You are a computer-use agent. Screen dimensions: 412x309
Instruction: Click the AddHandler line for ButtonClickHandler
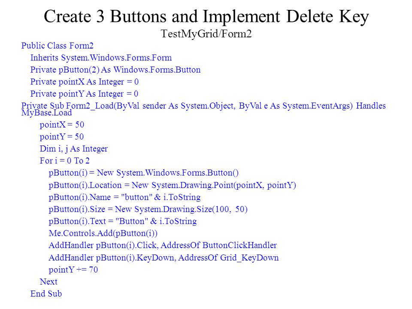click(x=163, y=245)
